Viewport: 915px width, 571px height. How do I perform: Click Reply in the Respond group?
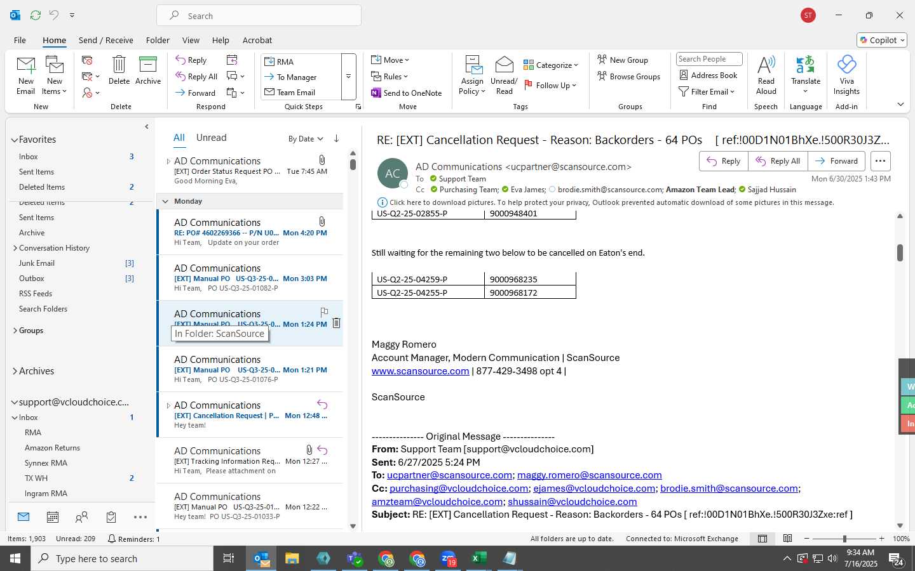click(191, 60)
